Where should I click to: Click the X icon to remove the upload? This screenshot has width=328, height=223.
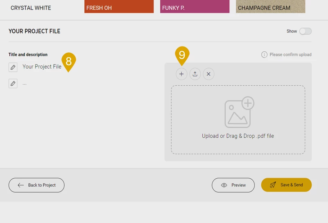(x=209, y=74)
